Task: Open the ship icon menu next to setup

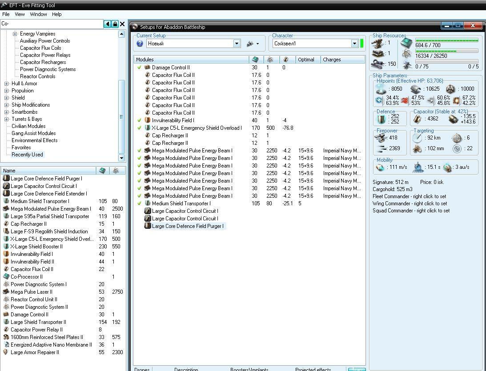Action: click(x=253, y=44)
